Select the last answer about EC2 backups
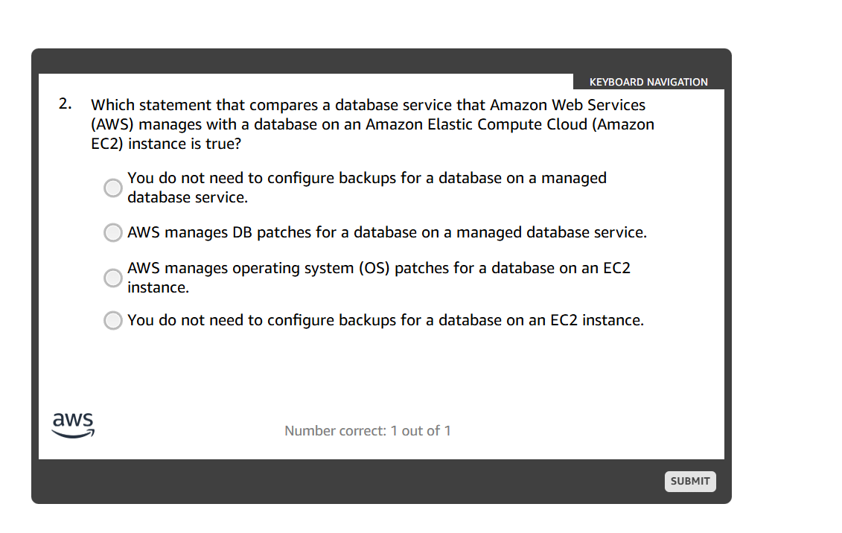 tap(112, 320)
